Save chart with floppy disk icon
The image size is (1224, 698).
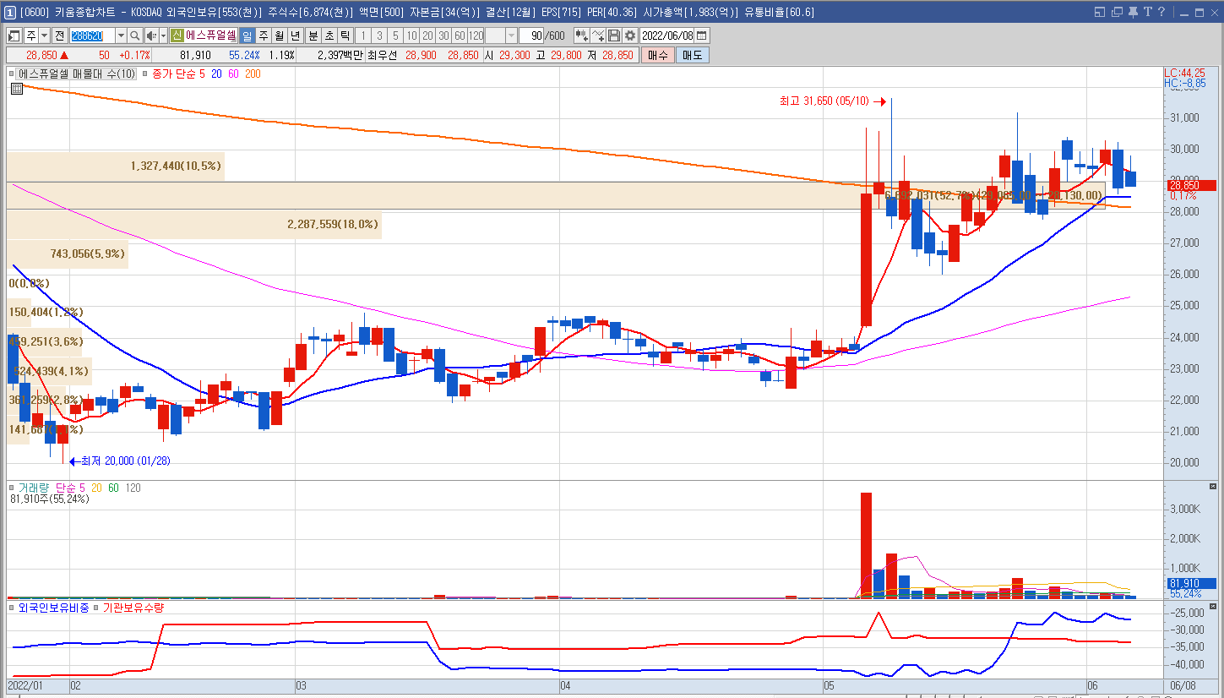[614, 35]
